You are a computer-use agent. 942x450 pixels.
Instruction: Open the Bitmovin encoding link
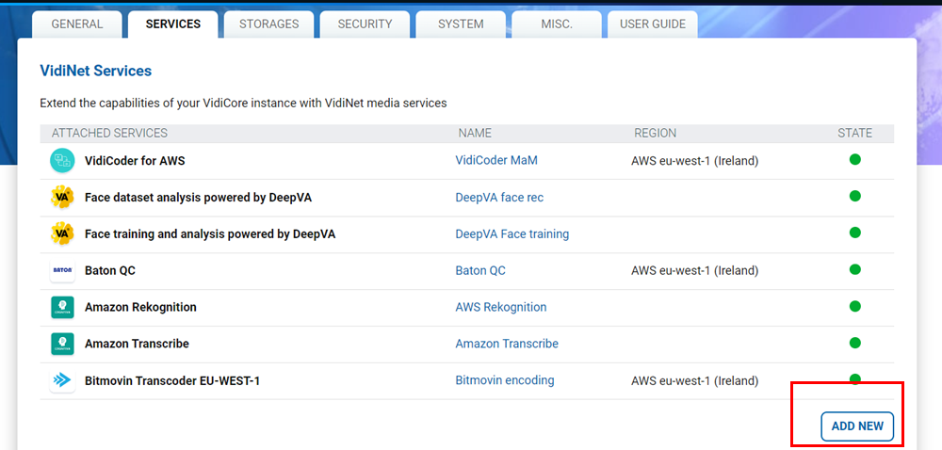(x=504, y=381)
